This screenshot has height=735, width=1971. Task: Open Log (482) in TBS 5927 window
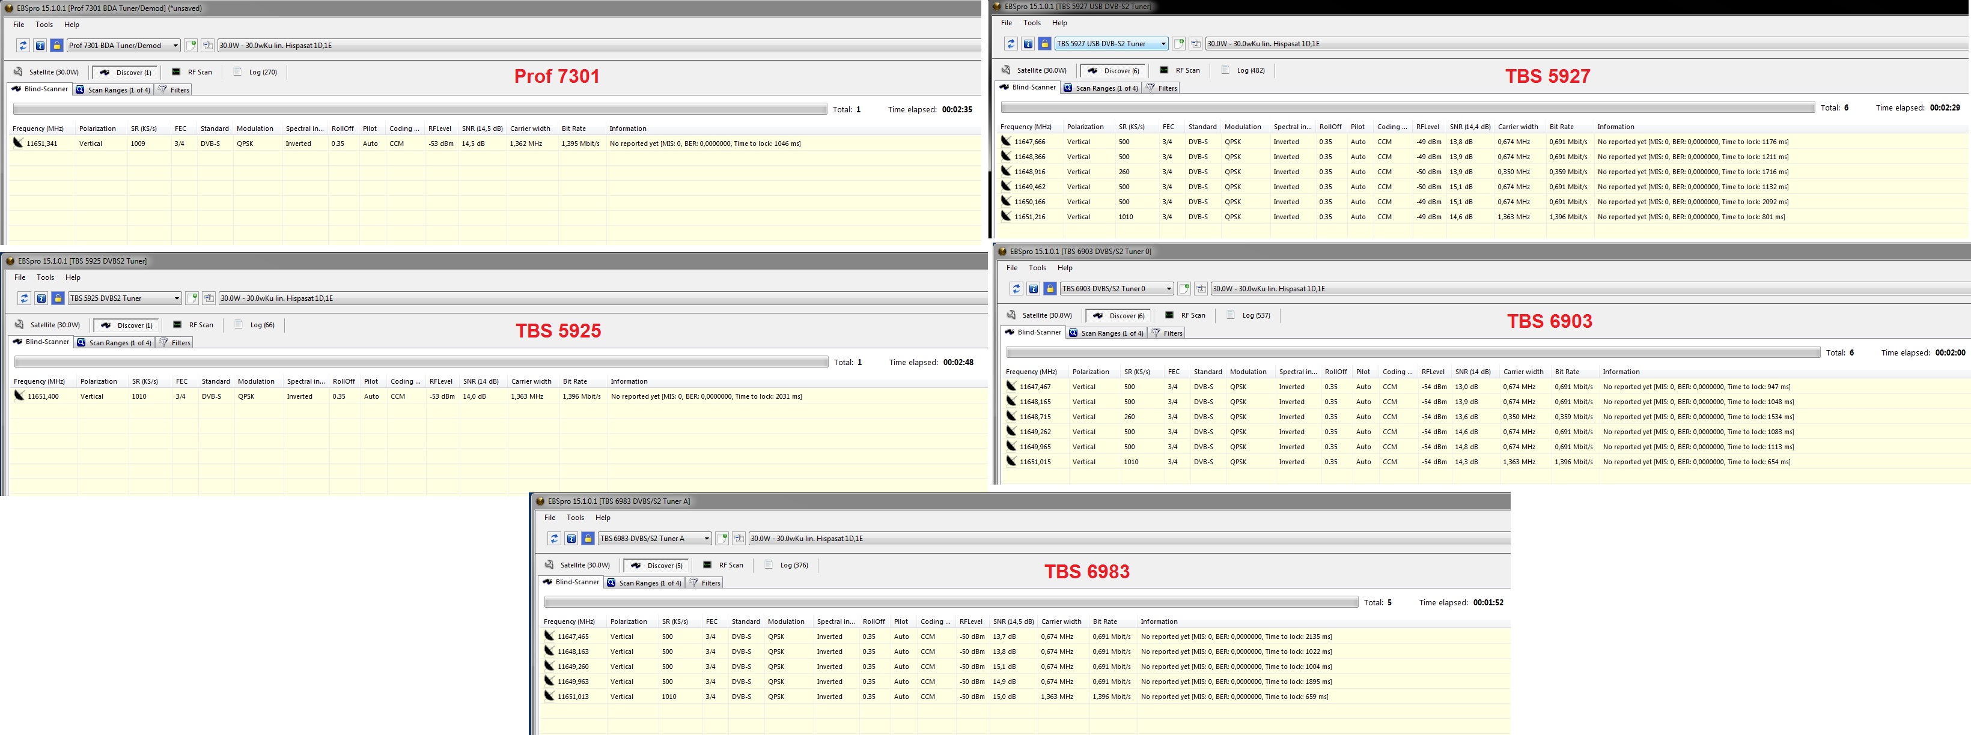click(1243, 70)
